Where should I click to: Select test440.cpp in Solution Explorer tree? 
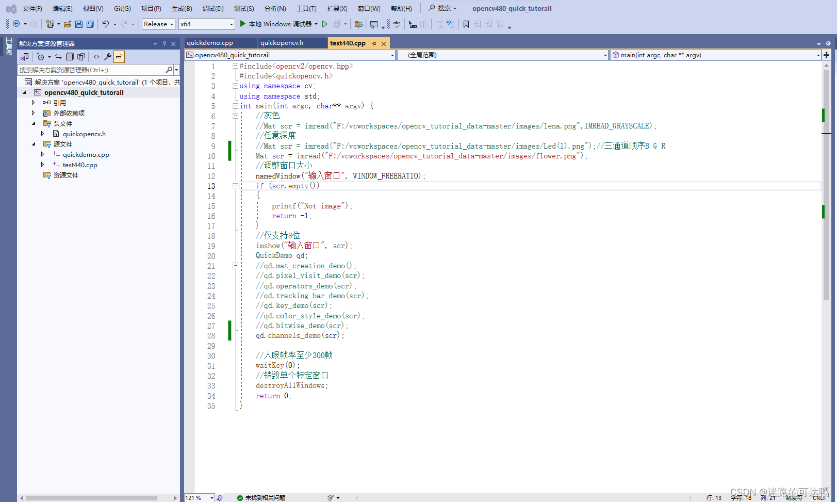[x=80, y=165]
